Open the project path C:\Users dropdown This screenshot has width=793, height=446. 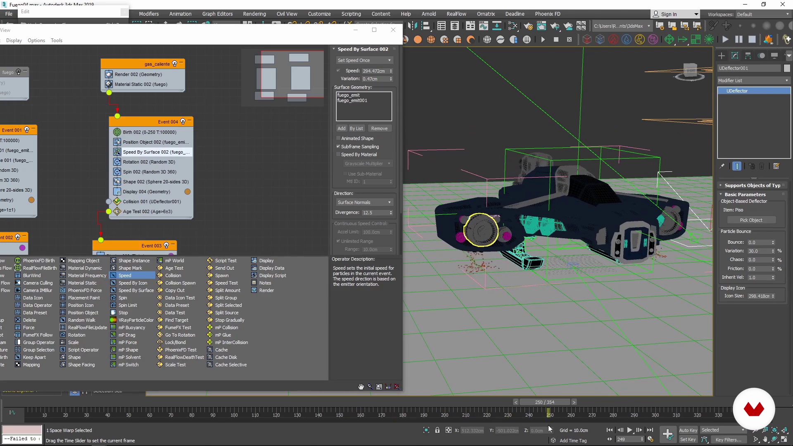622,26
